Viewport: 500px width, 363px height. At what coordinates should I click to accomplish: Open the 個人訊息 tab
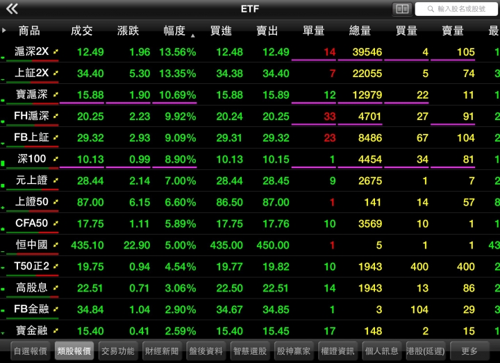382,351
